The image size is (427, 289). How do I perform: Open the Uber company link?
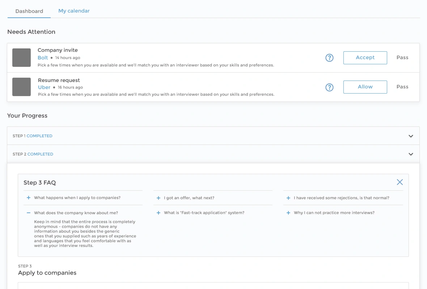(44, 87)
